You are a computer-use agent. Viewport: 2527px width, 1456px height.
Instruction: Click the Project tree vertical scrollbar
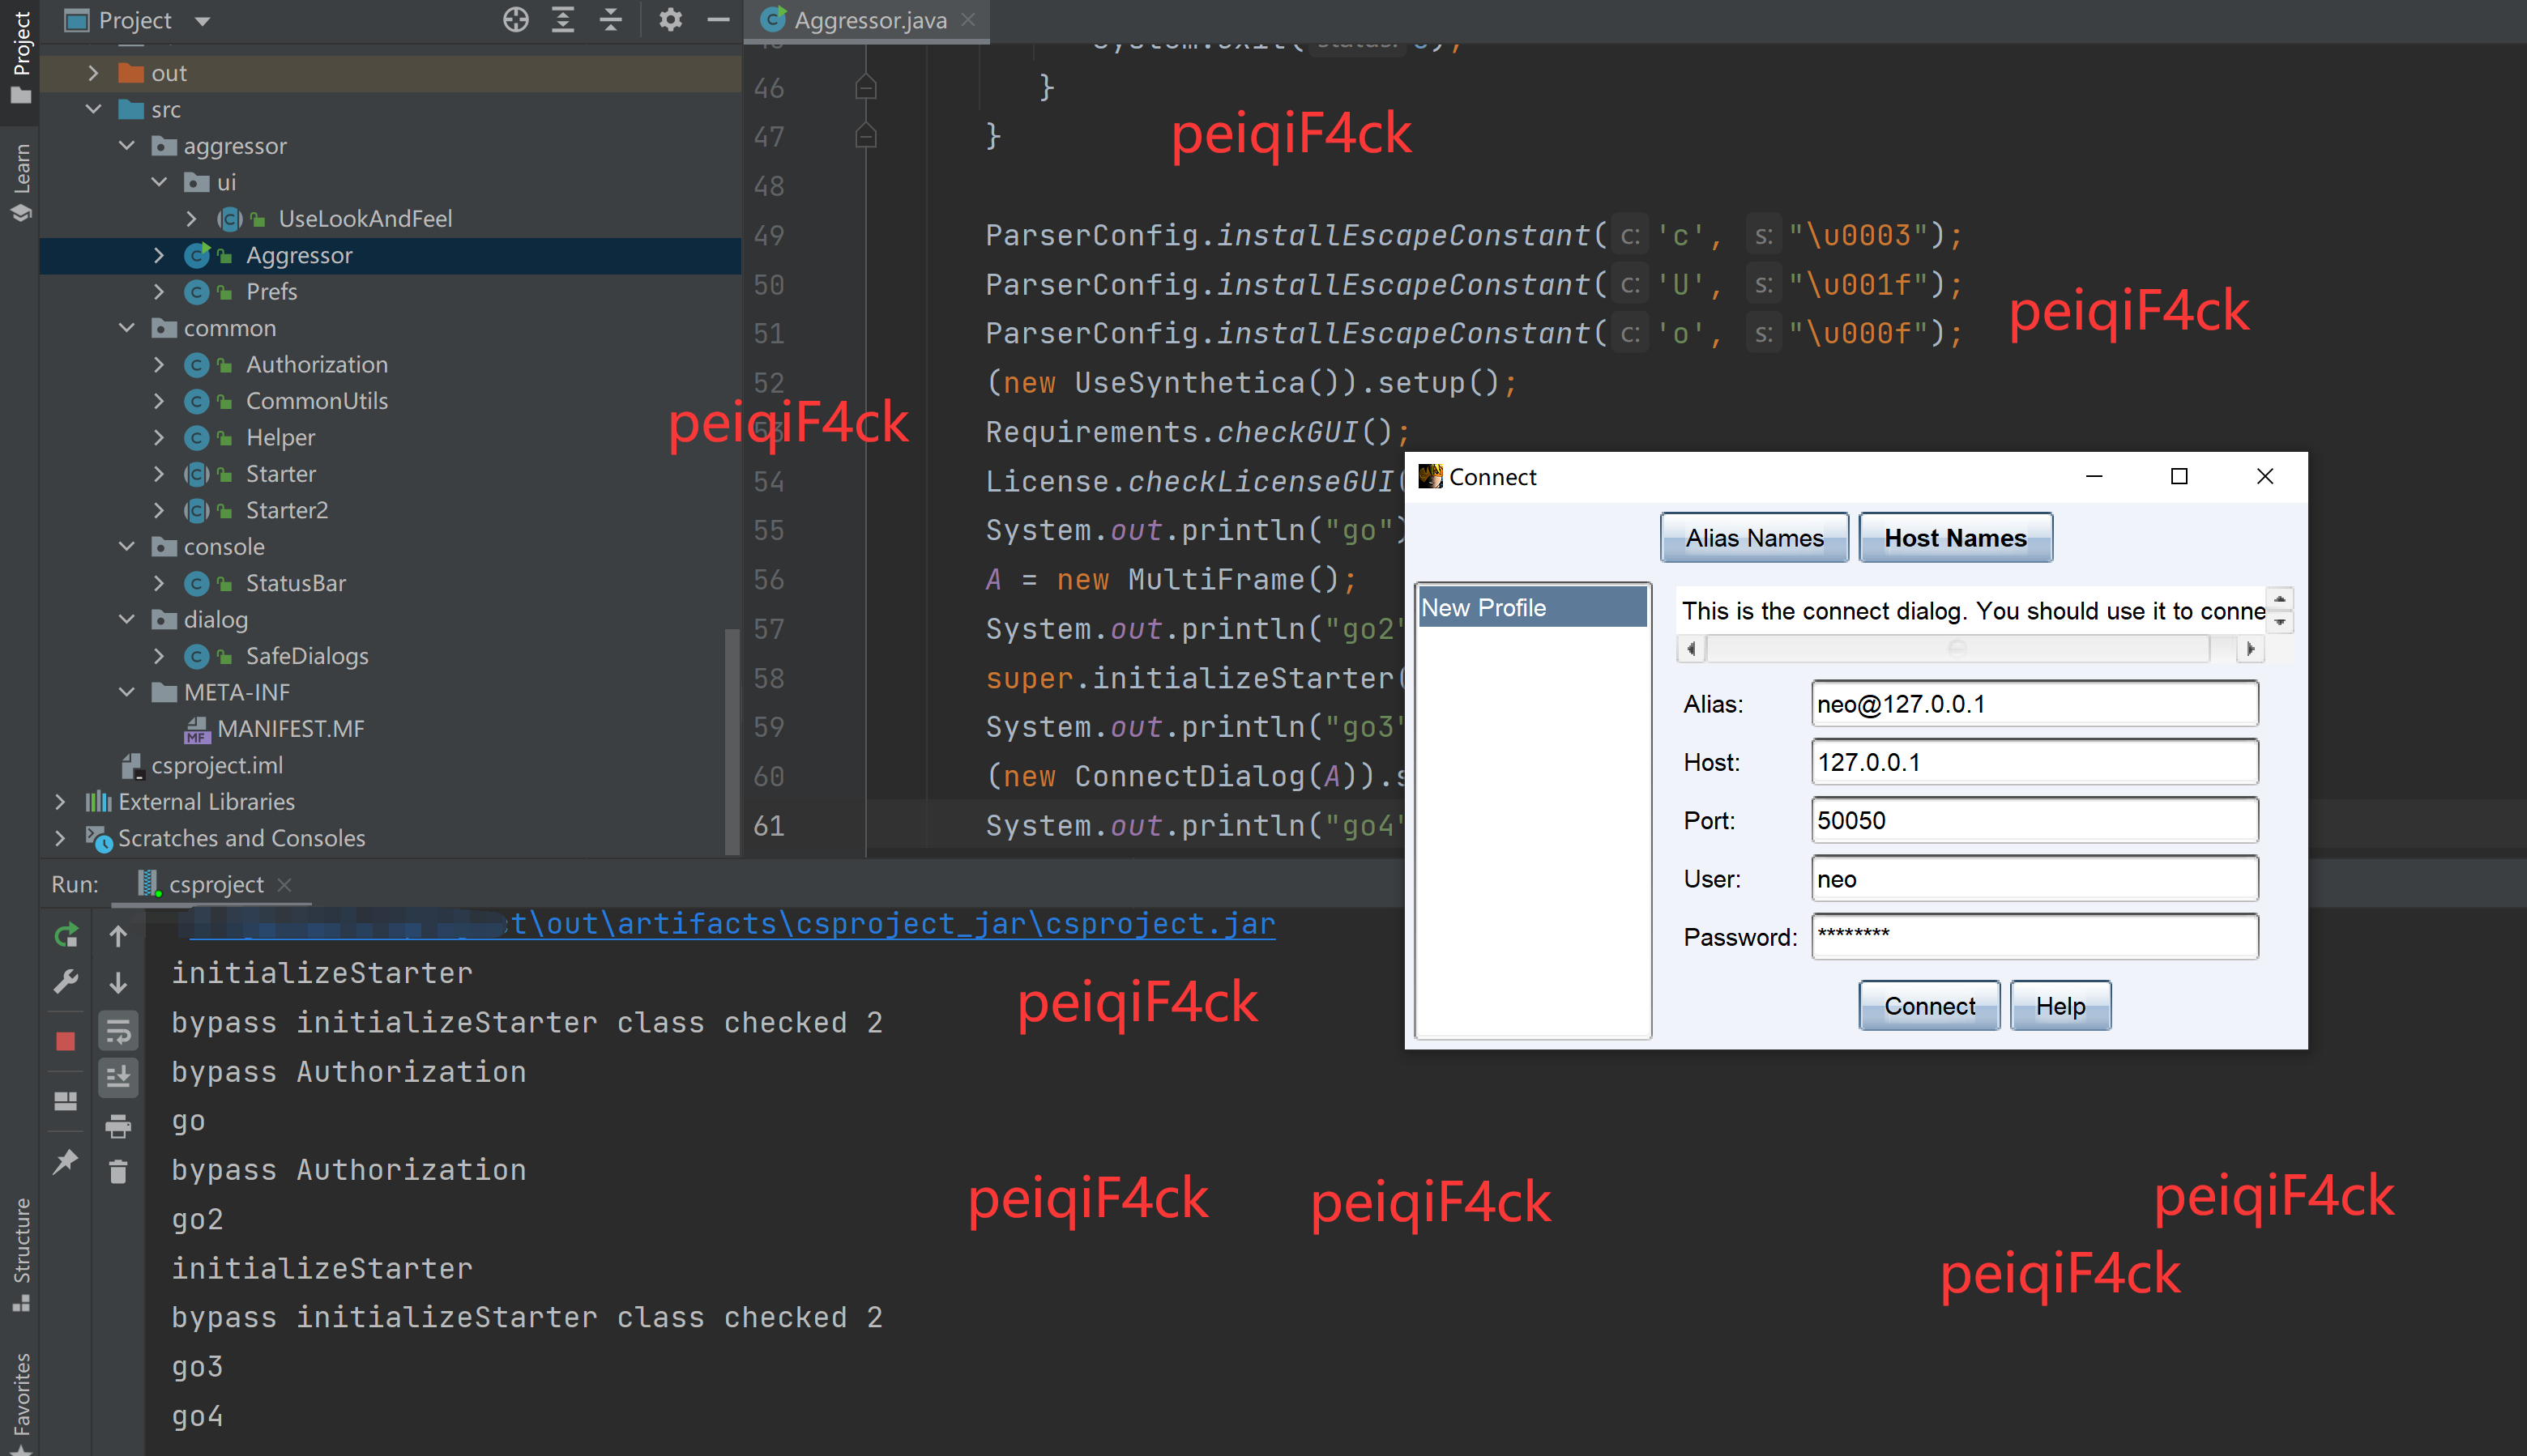pos(732,742)
